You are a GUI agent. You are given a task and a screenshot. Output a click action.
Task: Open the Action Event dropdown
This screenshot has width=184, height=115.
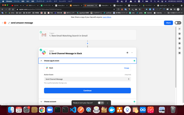point(87,79)
